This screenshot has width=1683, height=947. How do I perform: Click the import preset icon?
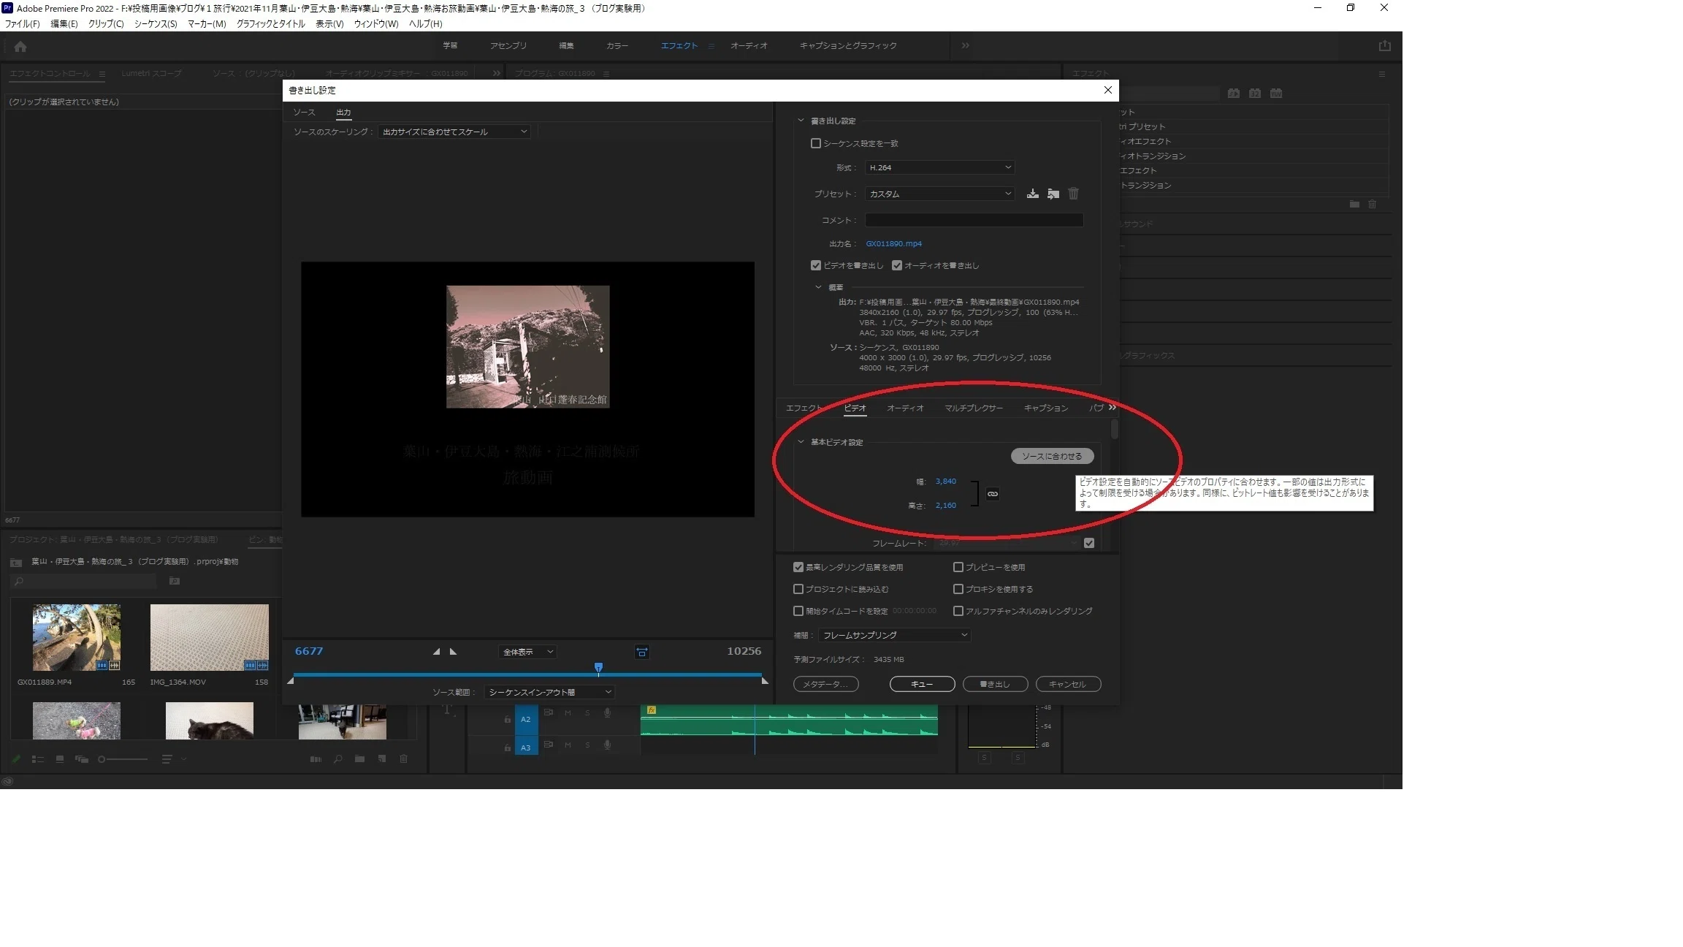1053,194
